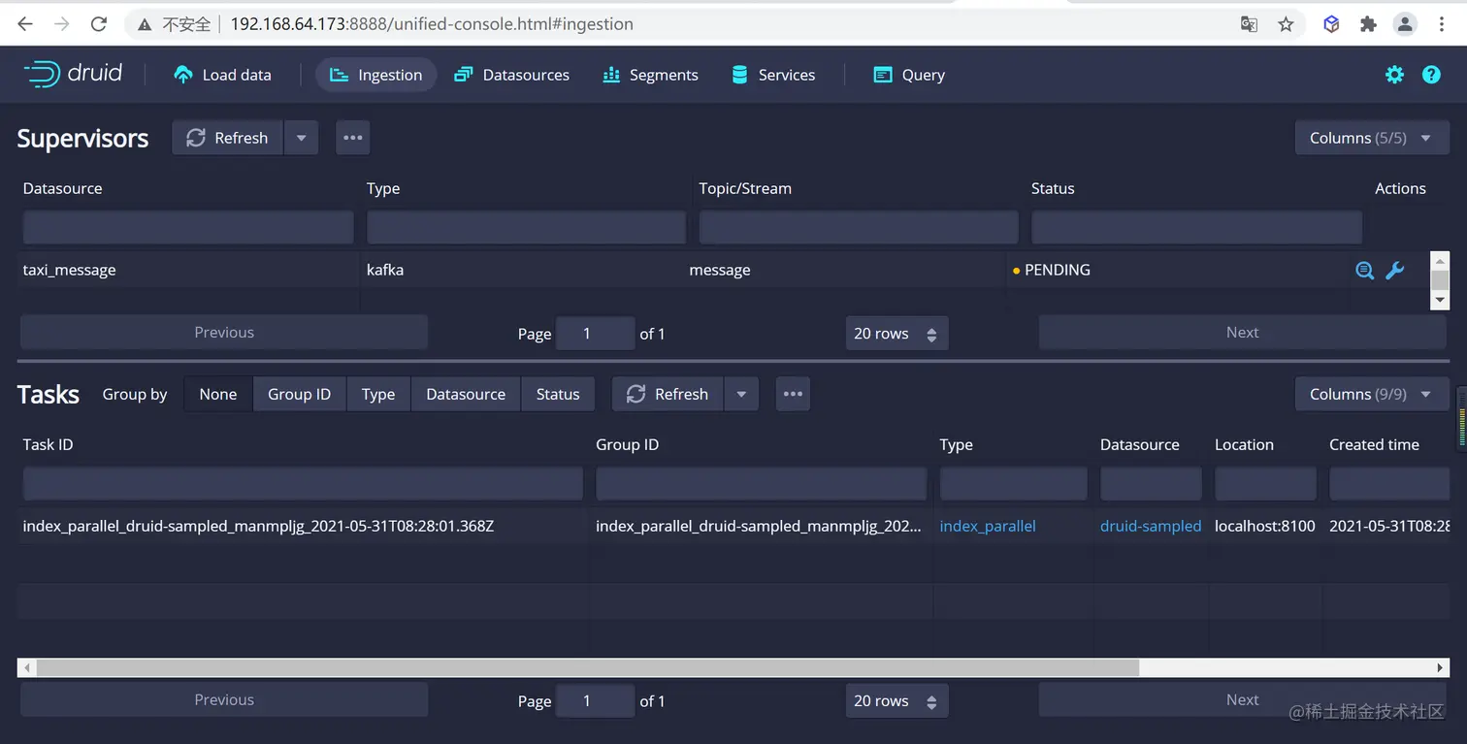Open the browser translate icon
Screen dimensions: 1467x744
coord(1249,24)
